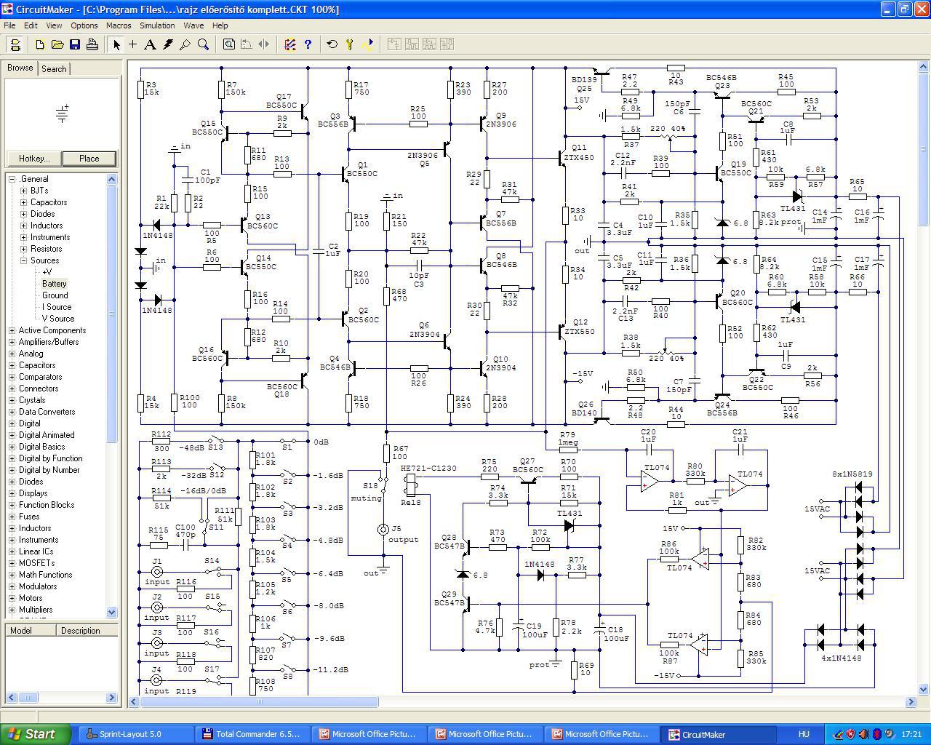Switch to Sprint-Layout 5.0 in taskbar
Viewport: 931px width, 745px height.
click(x=135, y=734)
